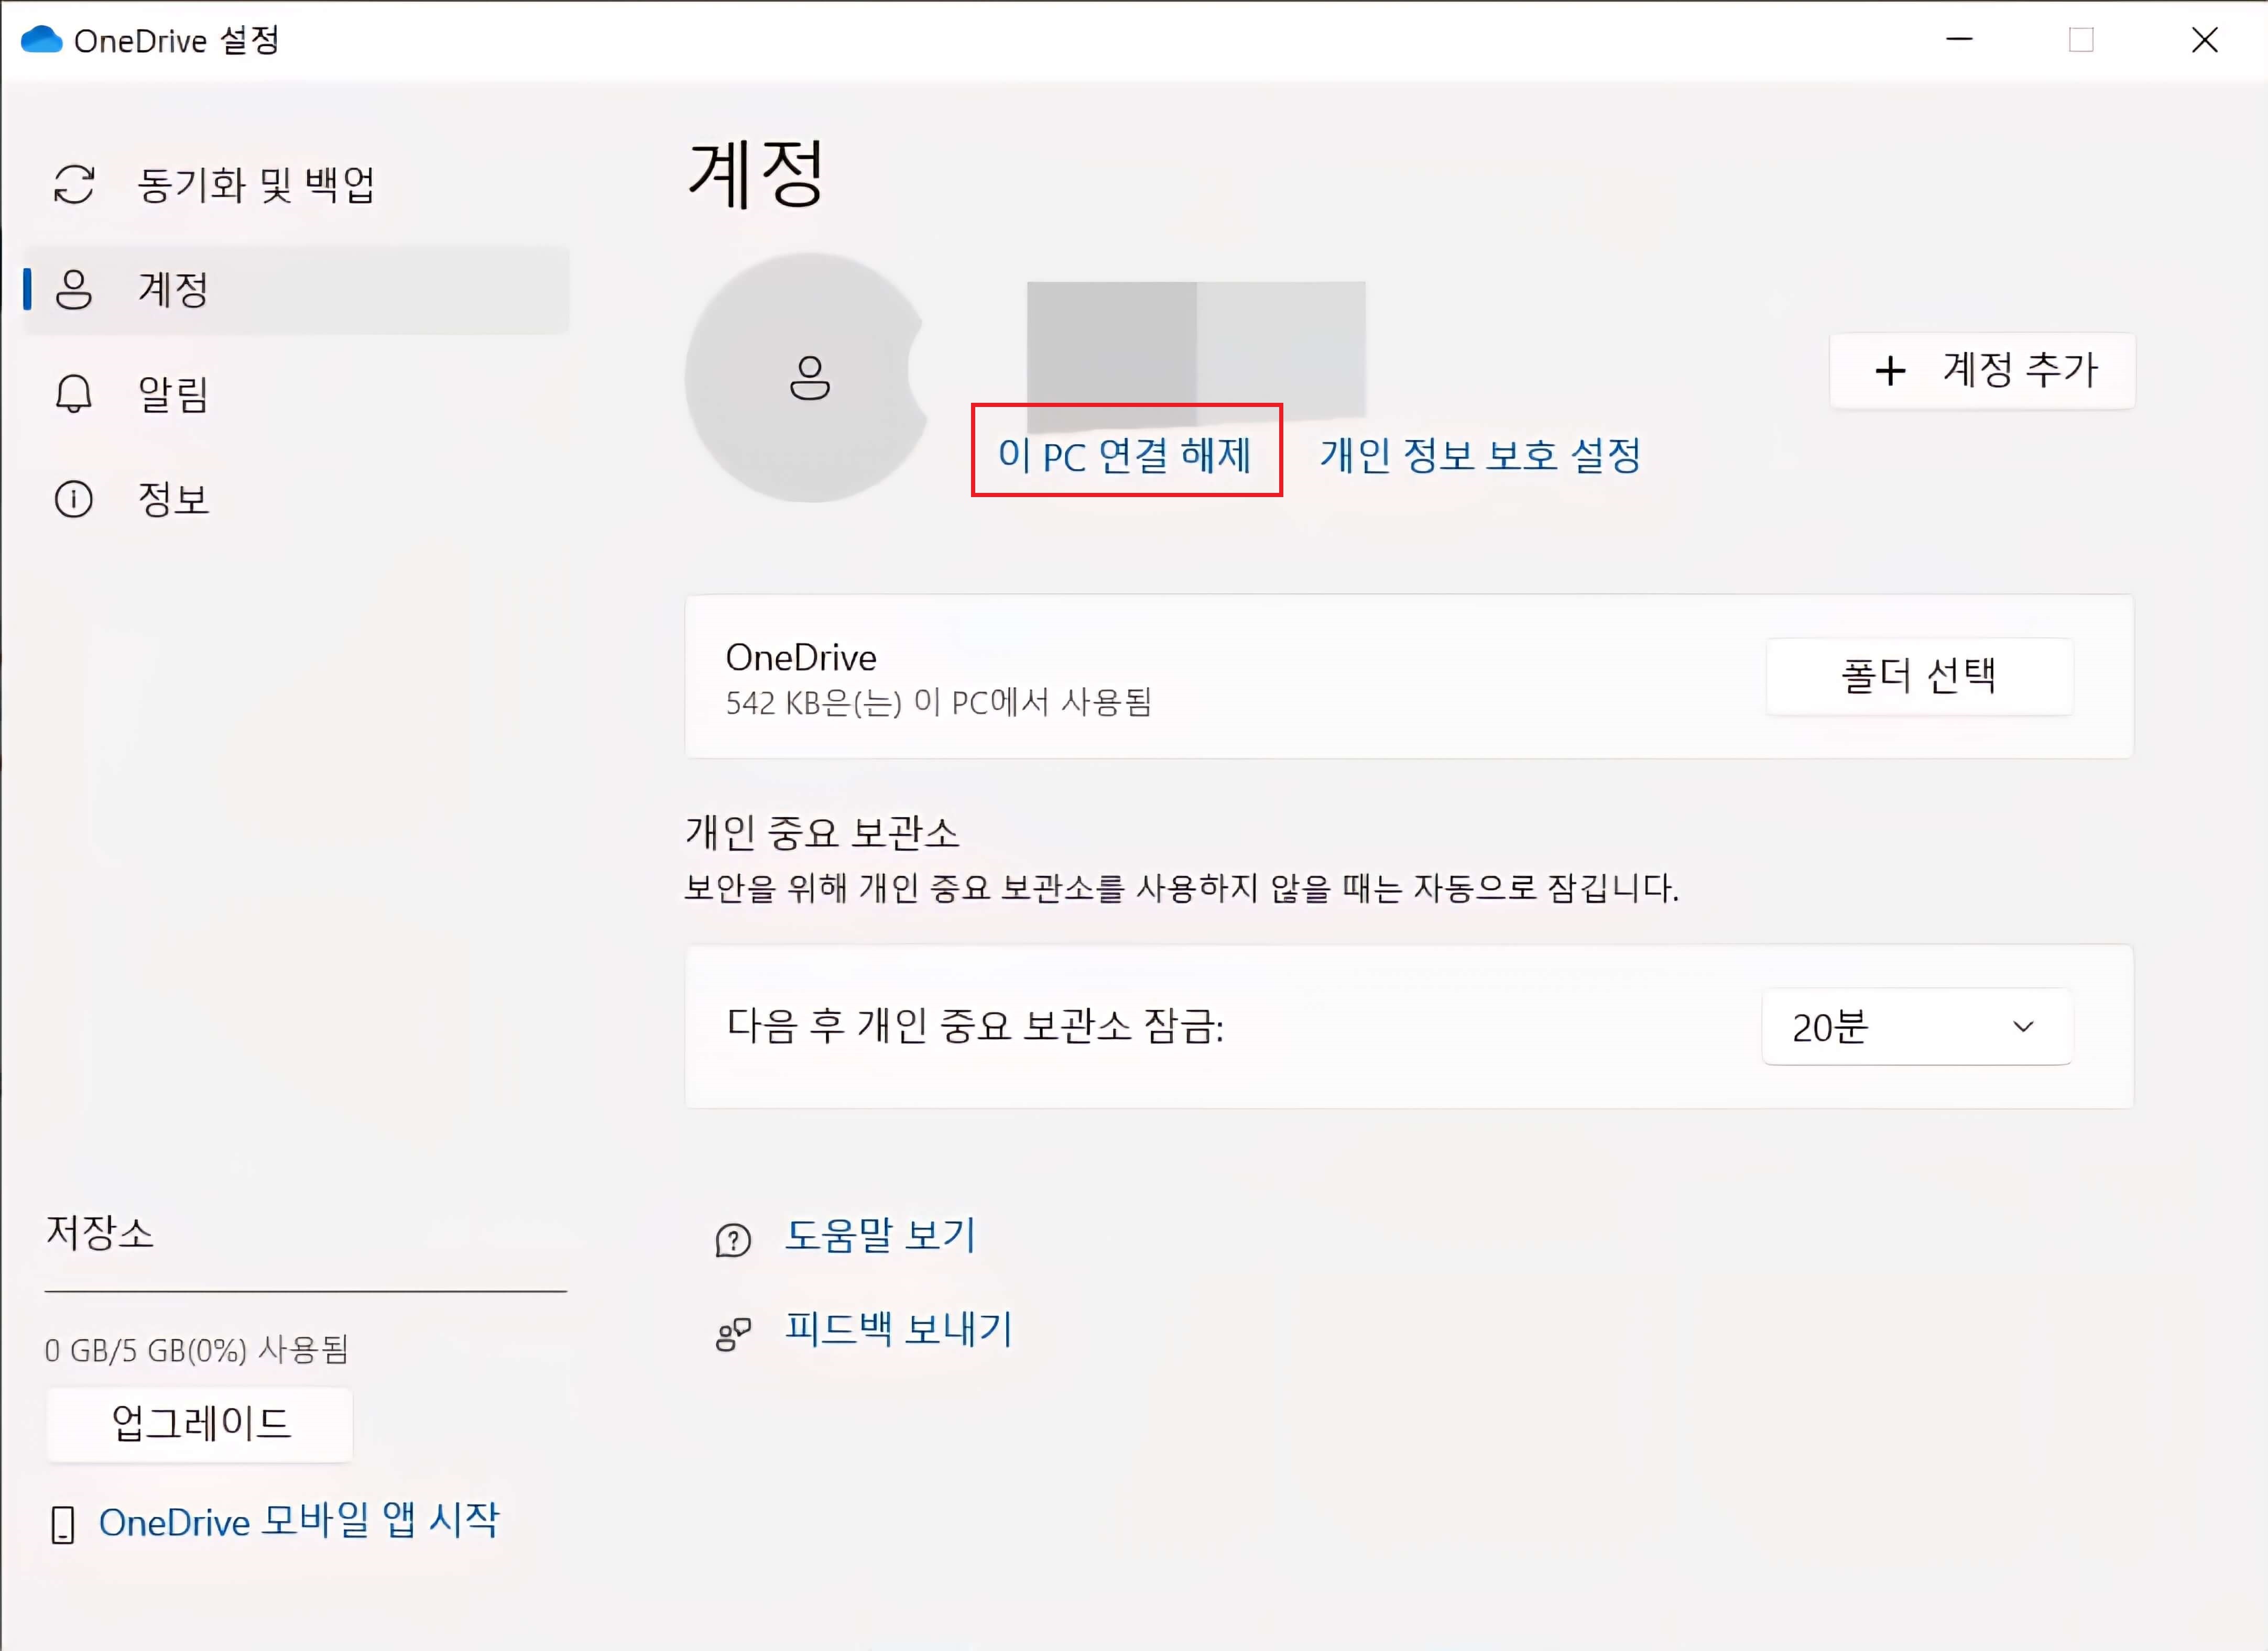Click the info circle icon for 정보
This screenshot has height=1651, width=2268.
tap(73, 499)
